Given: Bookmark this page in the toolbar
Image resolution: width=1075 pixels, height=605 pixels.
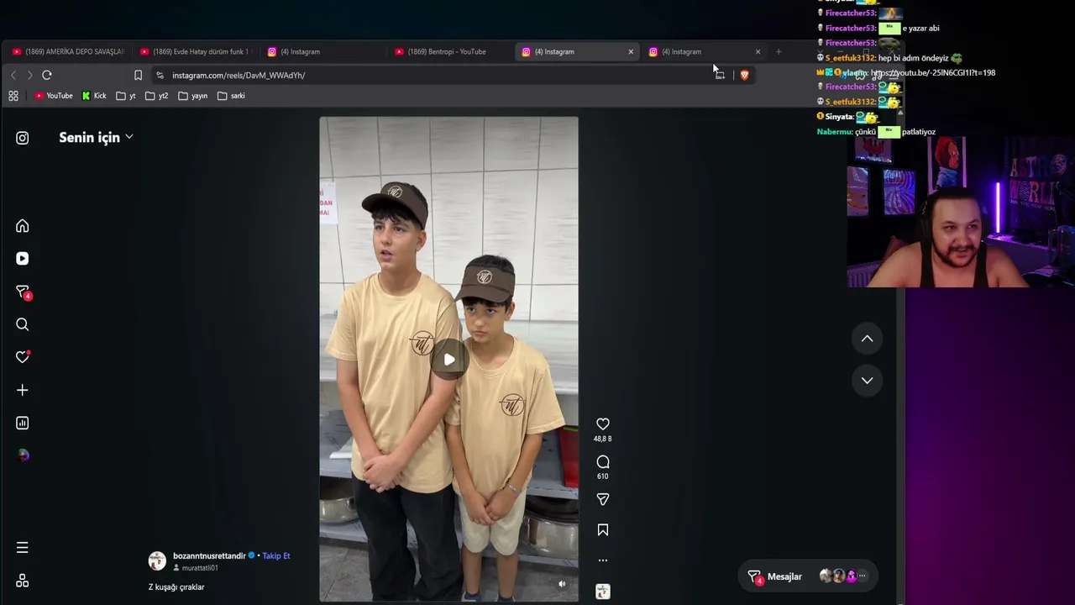Looking at the screenshot, I should point(139,75).
